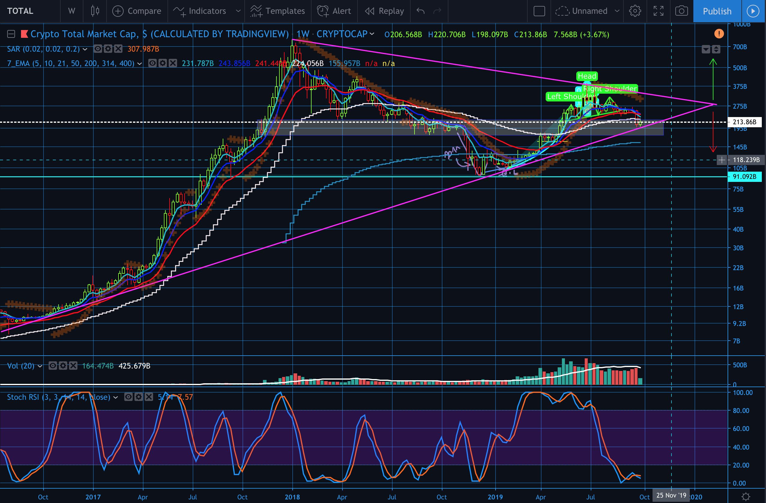Click the TOTAL symbol search field

[x=20, y=11]
